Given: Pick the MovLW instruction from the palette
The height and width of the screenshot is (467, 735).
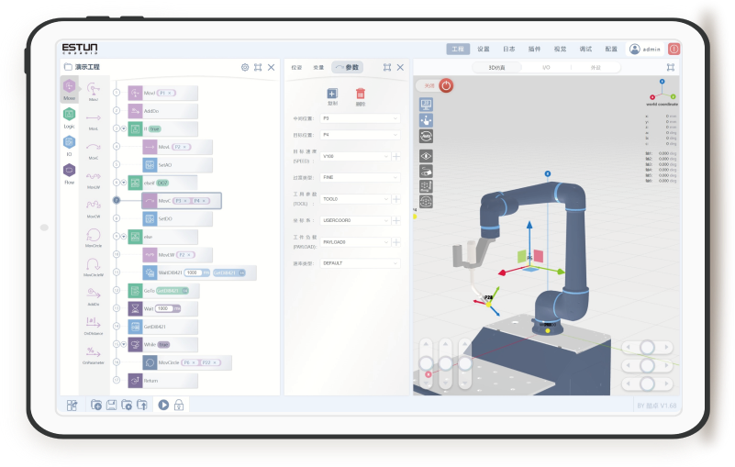Looking at the screenshot, I should pyautogui.click(x=94, y=180).
